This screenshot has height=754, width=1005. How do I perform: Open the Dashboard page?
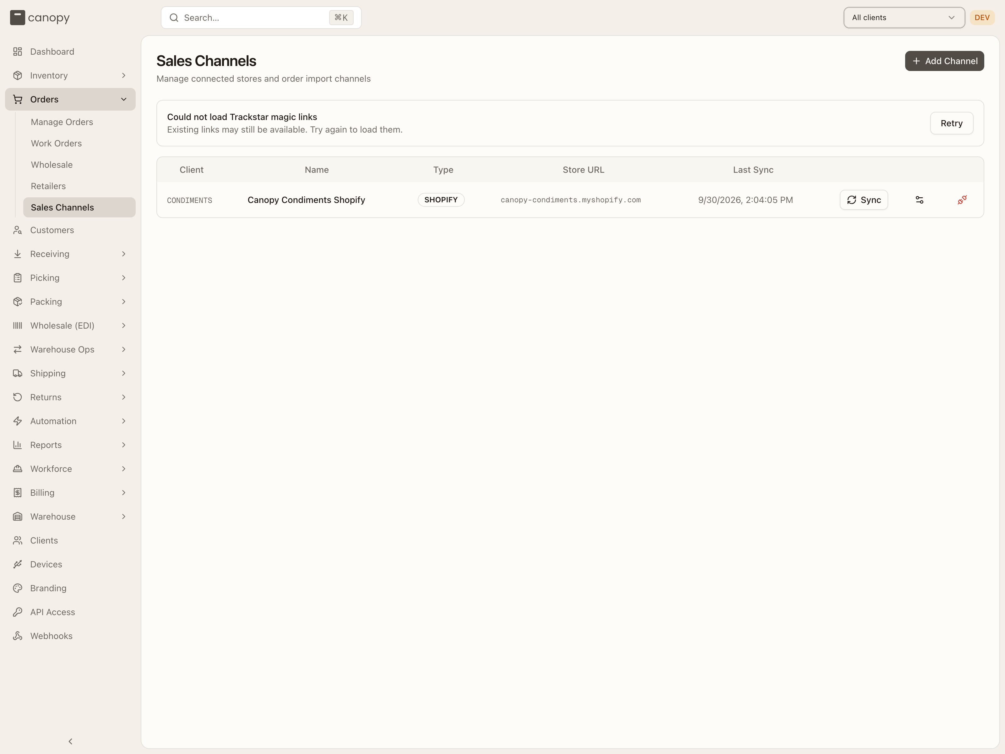(x=70, y=51)
